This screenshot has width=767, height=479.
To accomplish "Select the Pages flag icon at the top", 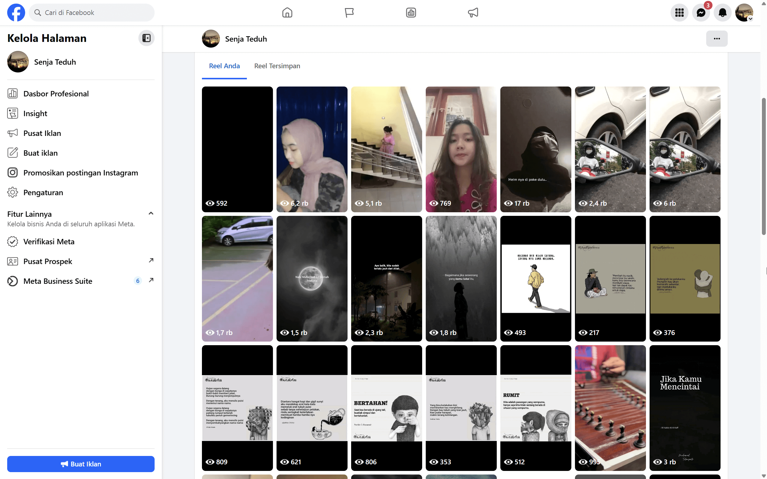I will 349,12.
